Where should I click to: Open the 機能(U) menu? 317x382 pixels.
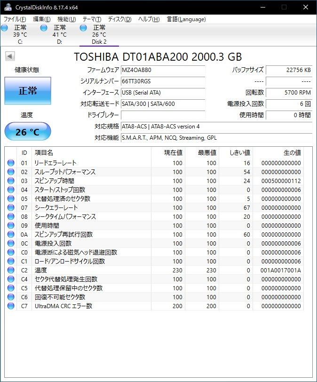point(66,19)
